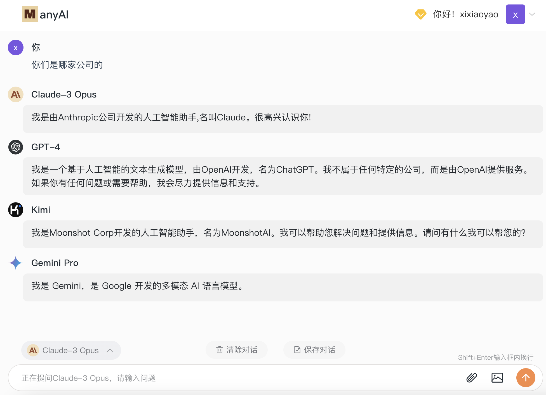Click the image upload icon
546x395 pixels.
(497, 378)
